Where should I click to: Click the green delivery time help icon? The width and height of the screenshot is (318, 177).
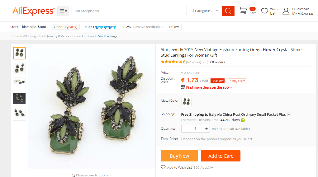(x=243, y=120)
